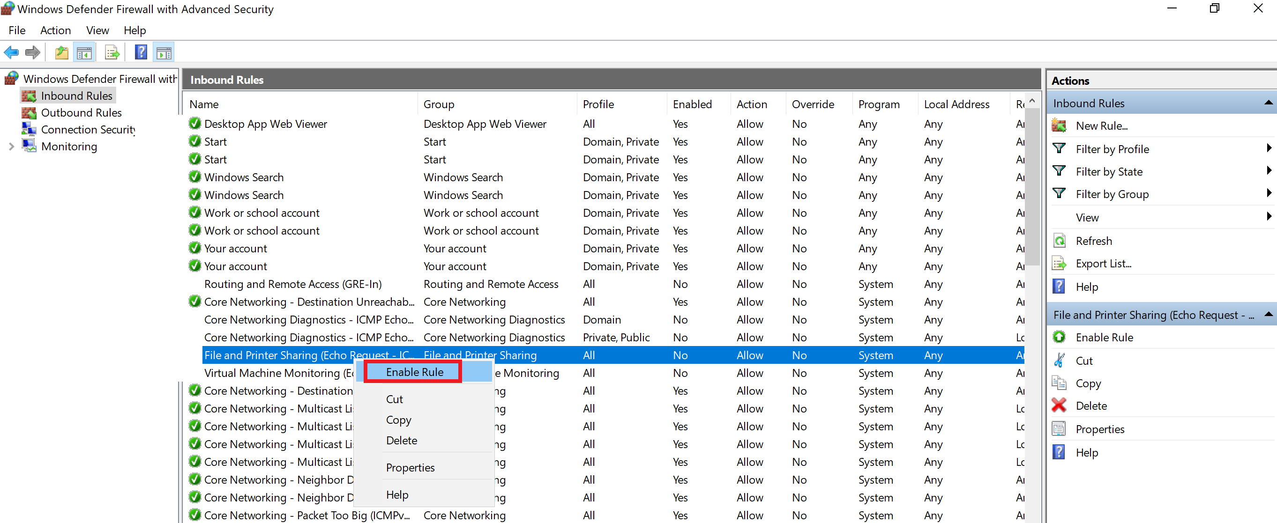1277x523 pixels.
Task: Select the Core Networking - Destination Unreachab... rule
Action: click(x=309, y=302)
